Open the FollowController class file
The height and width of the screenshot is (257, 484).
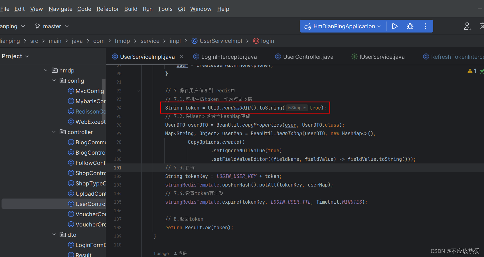pyautogui.click(x=87, y=163)
